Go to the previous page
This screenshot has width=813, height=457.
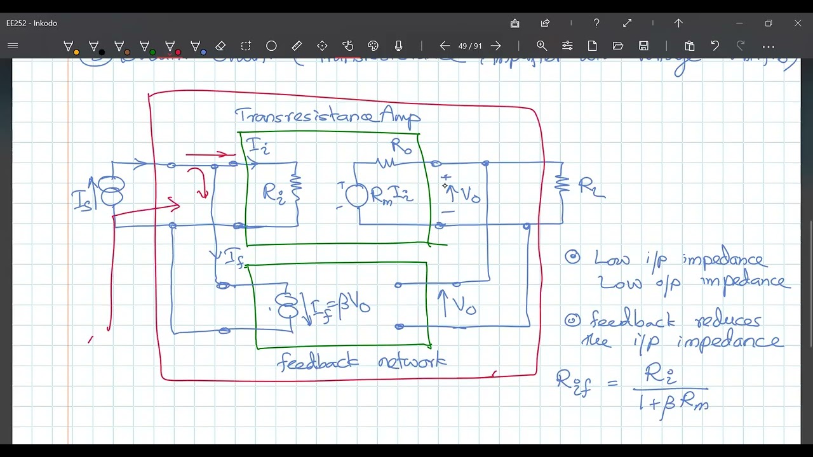click(445, 46)
